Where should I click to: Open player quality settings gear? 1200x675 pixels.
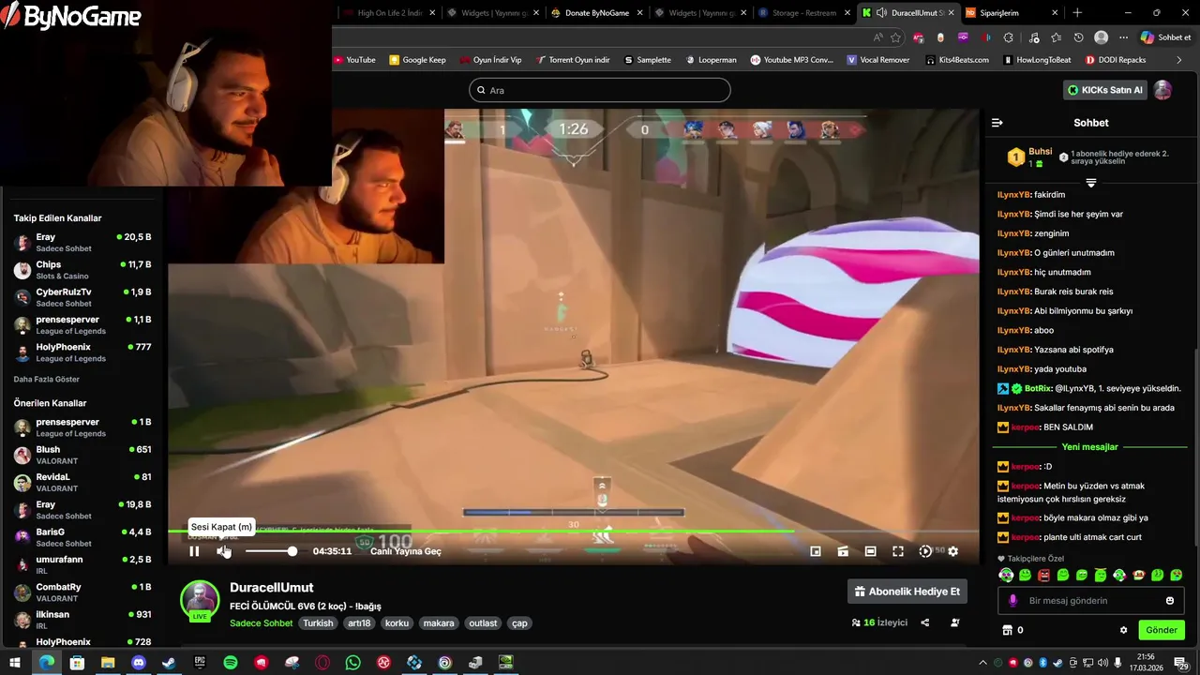click(x=953, y=551)
